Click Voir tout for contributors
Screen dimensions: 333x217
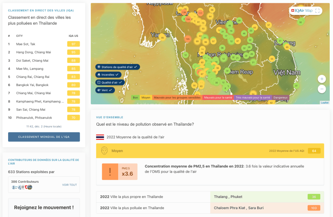click(69, 185)
